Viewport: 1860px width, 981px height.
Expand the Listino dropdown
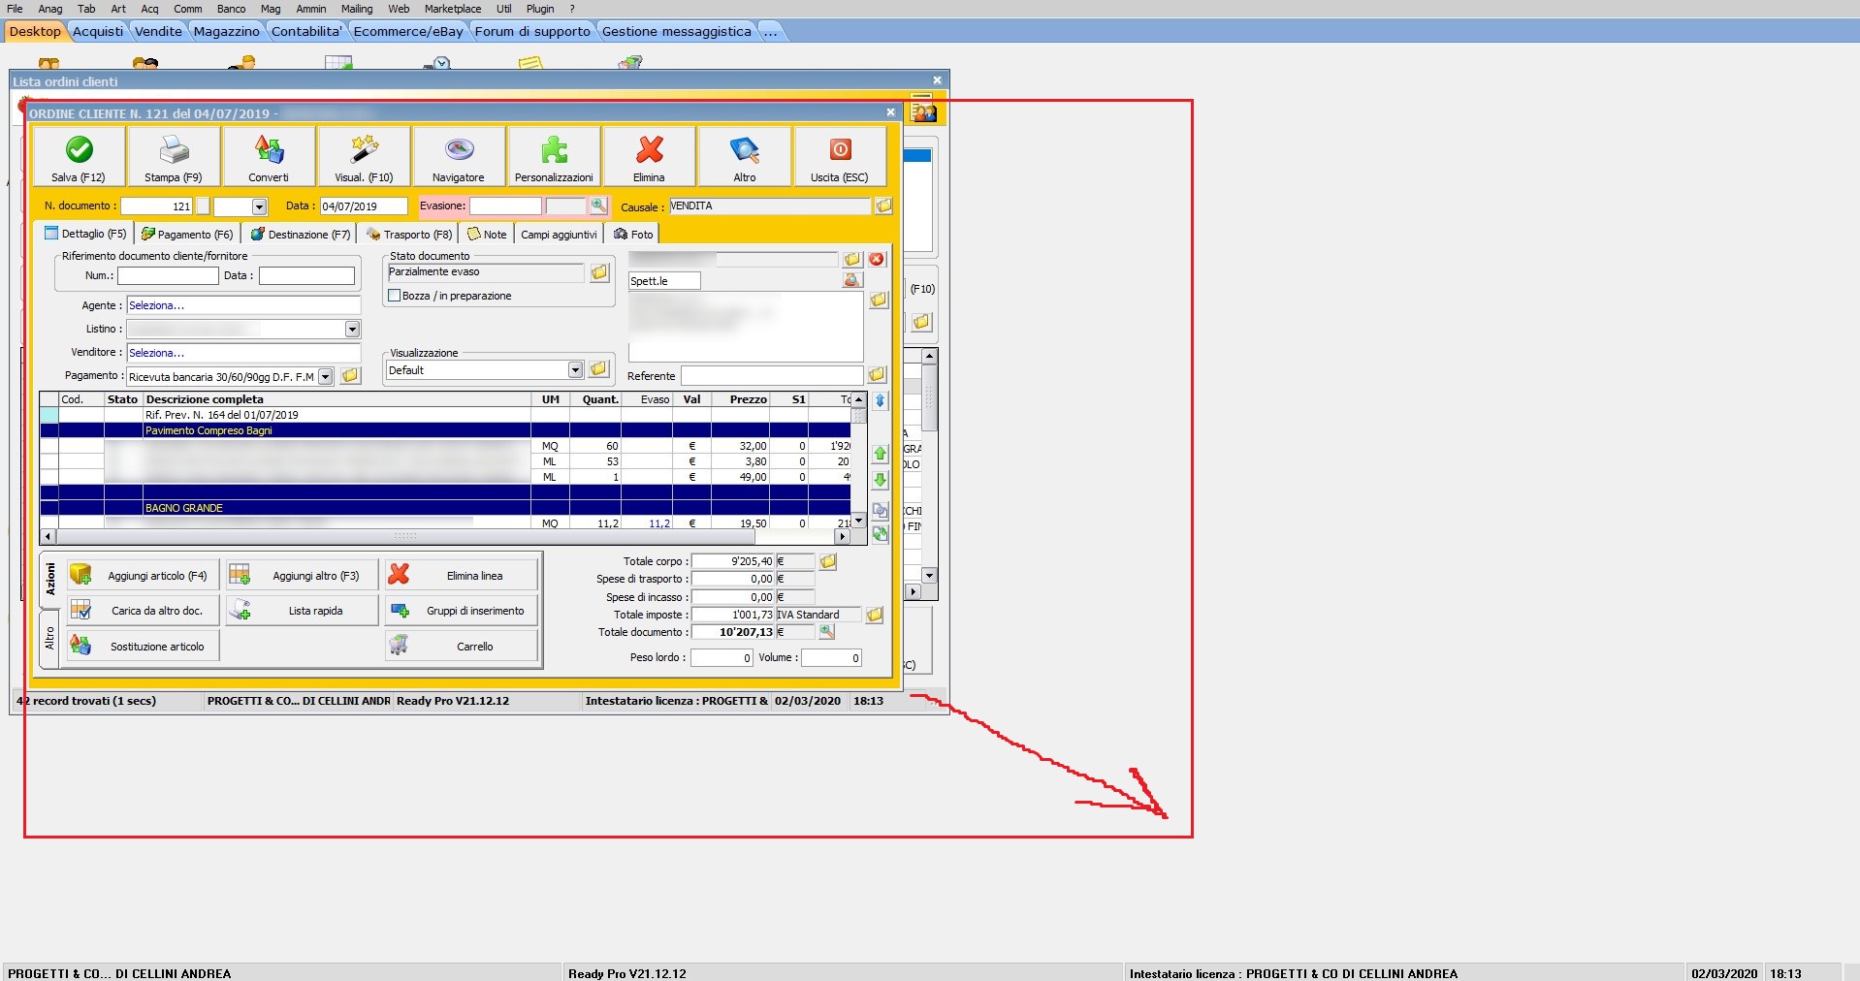[x=352, y=330]
